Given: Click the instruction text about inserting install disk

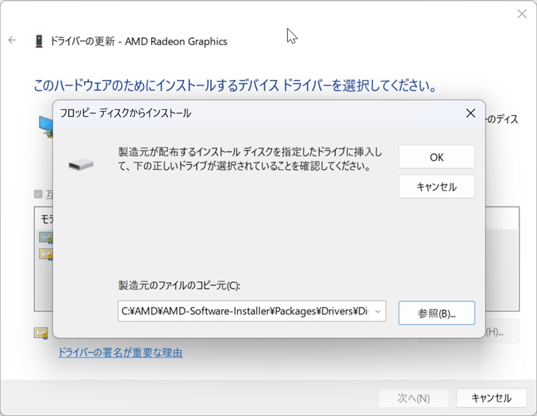Looking at the screenshot, I should 250,159.
